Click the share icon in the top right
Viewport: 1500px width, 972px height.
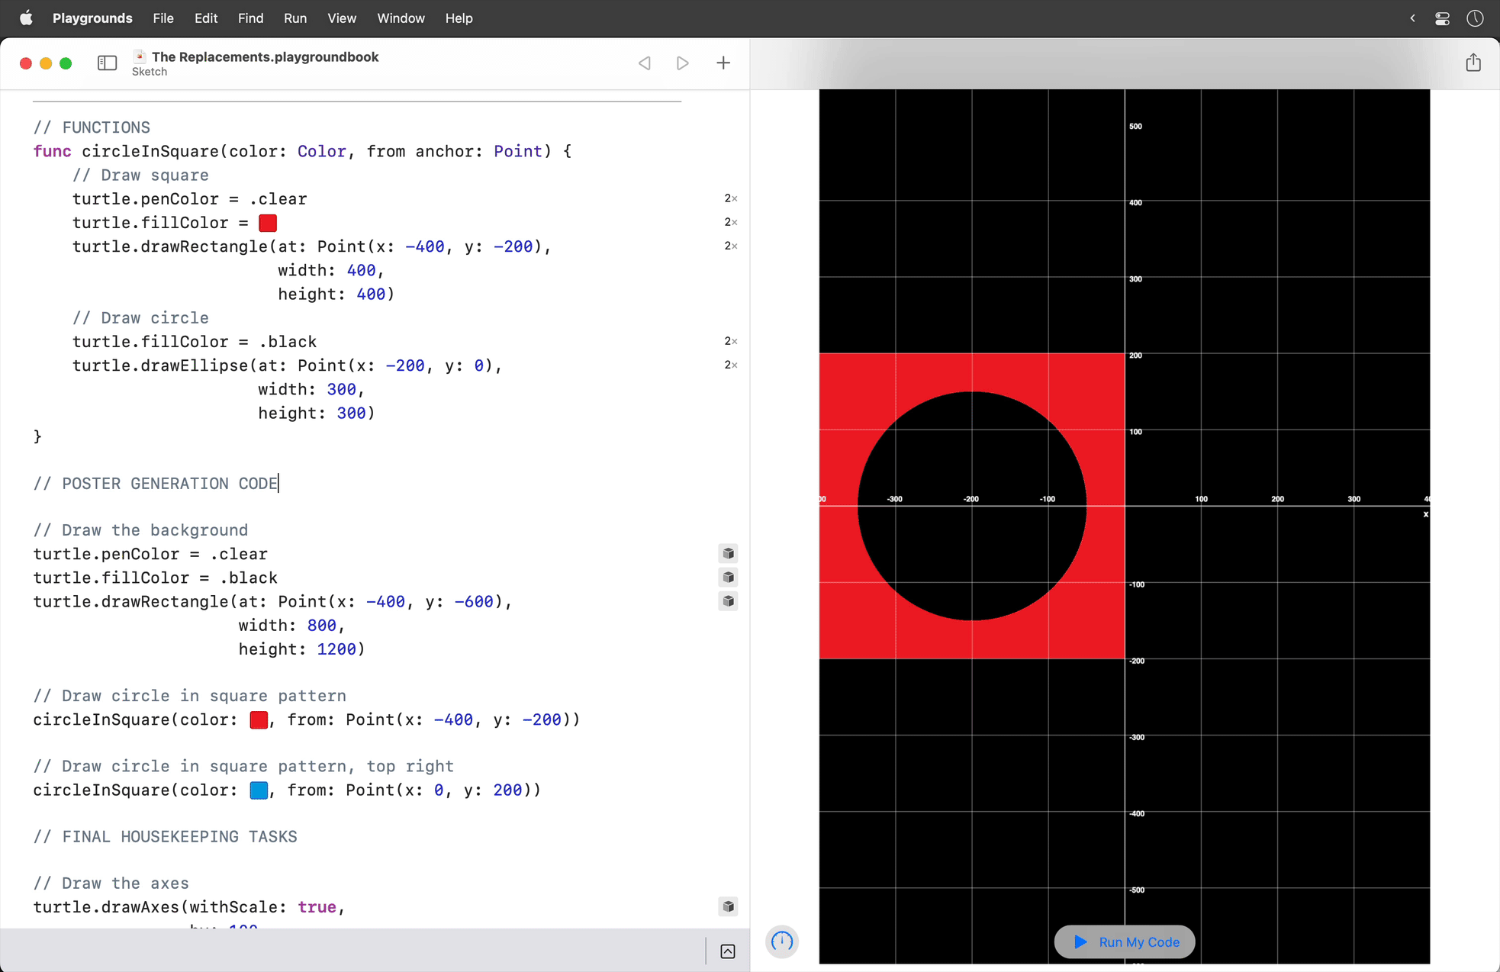(1473, 63)
